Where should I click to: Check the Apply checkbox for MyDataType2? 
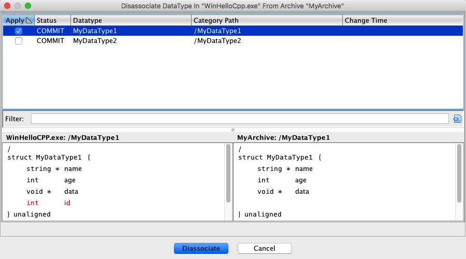tap(19, 41)
